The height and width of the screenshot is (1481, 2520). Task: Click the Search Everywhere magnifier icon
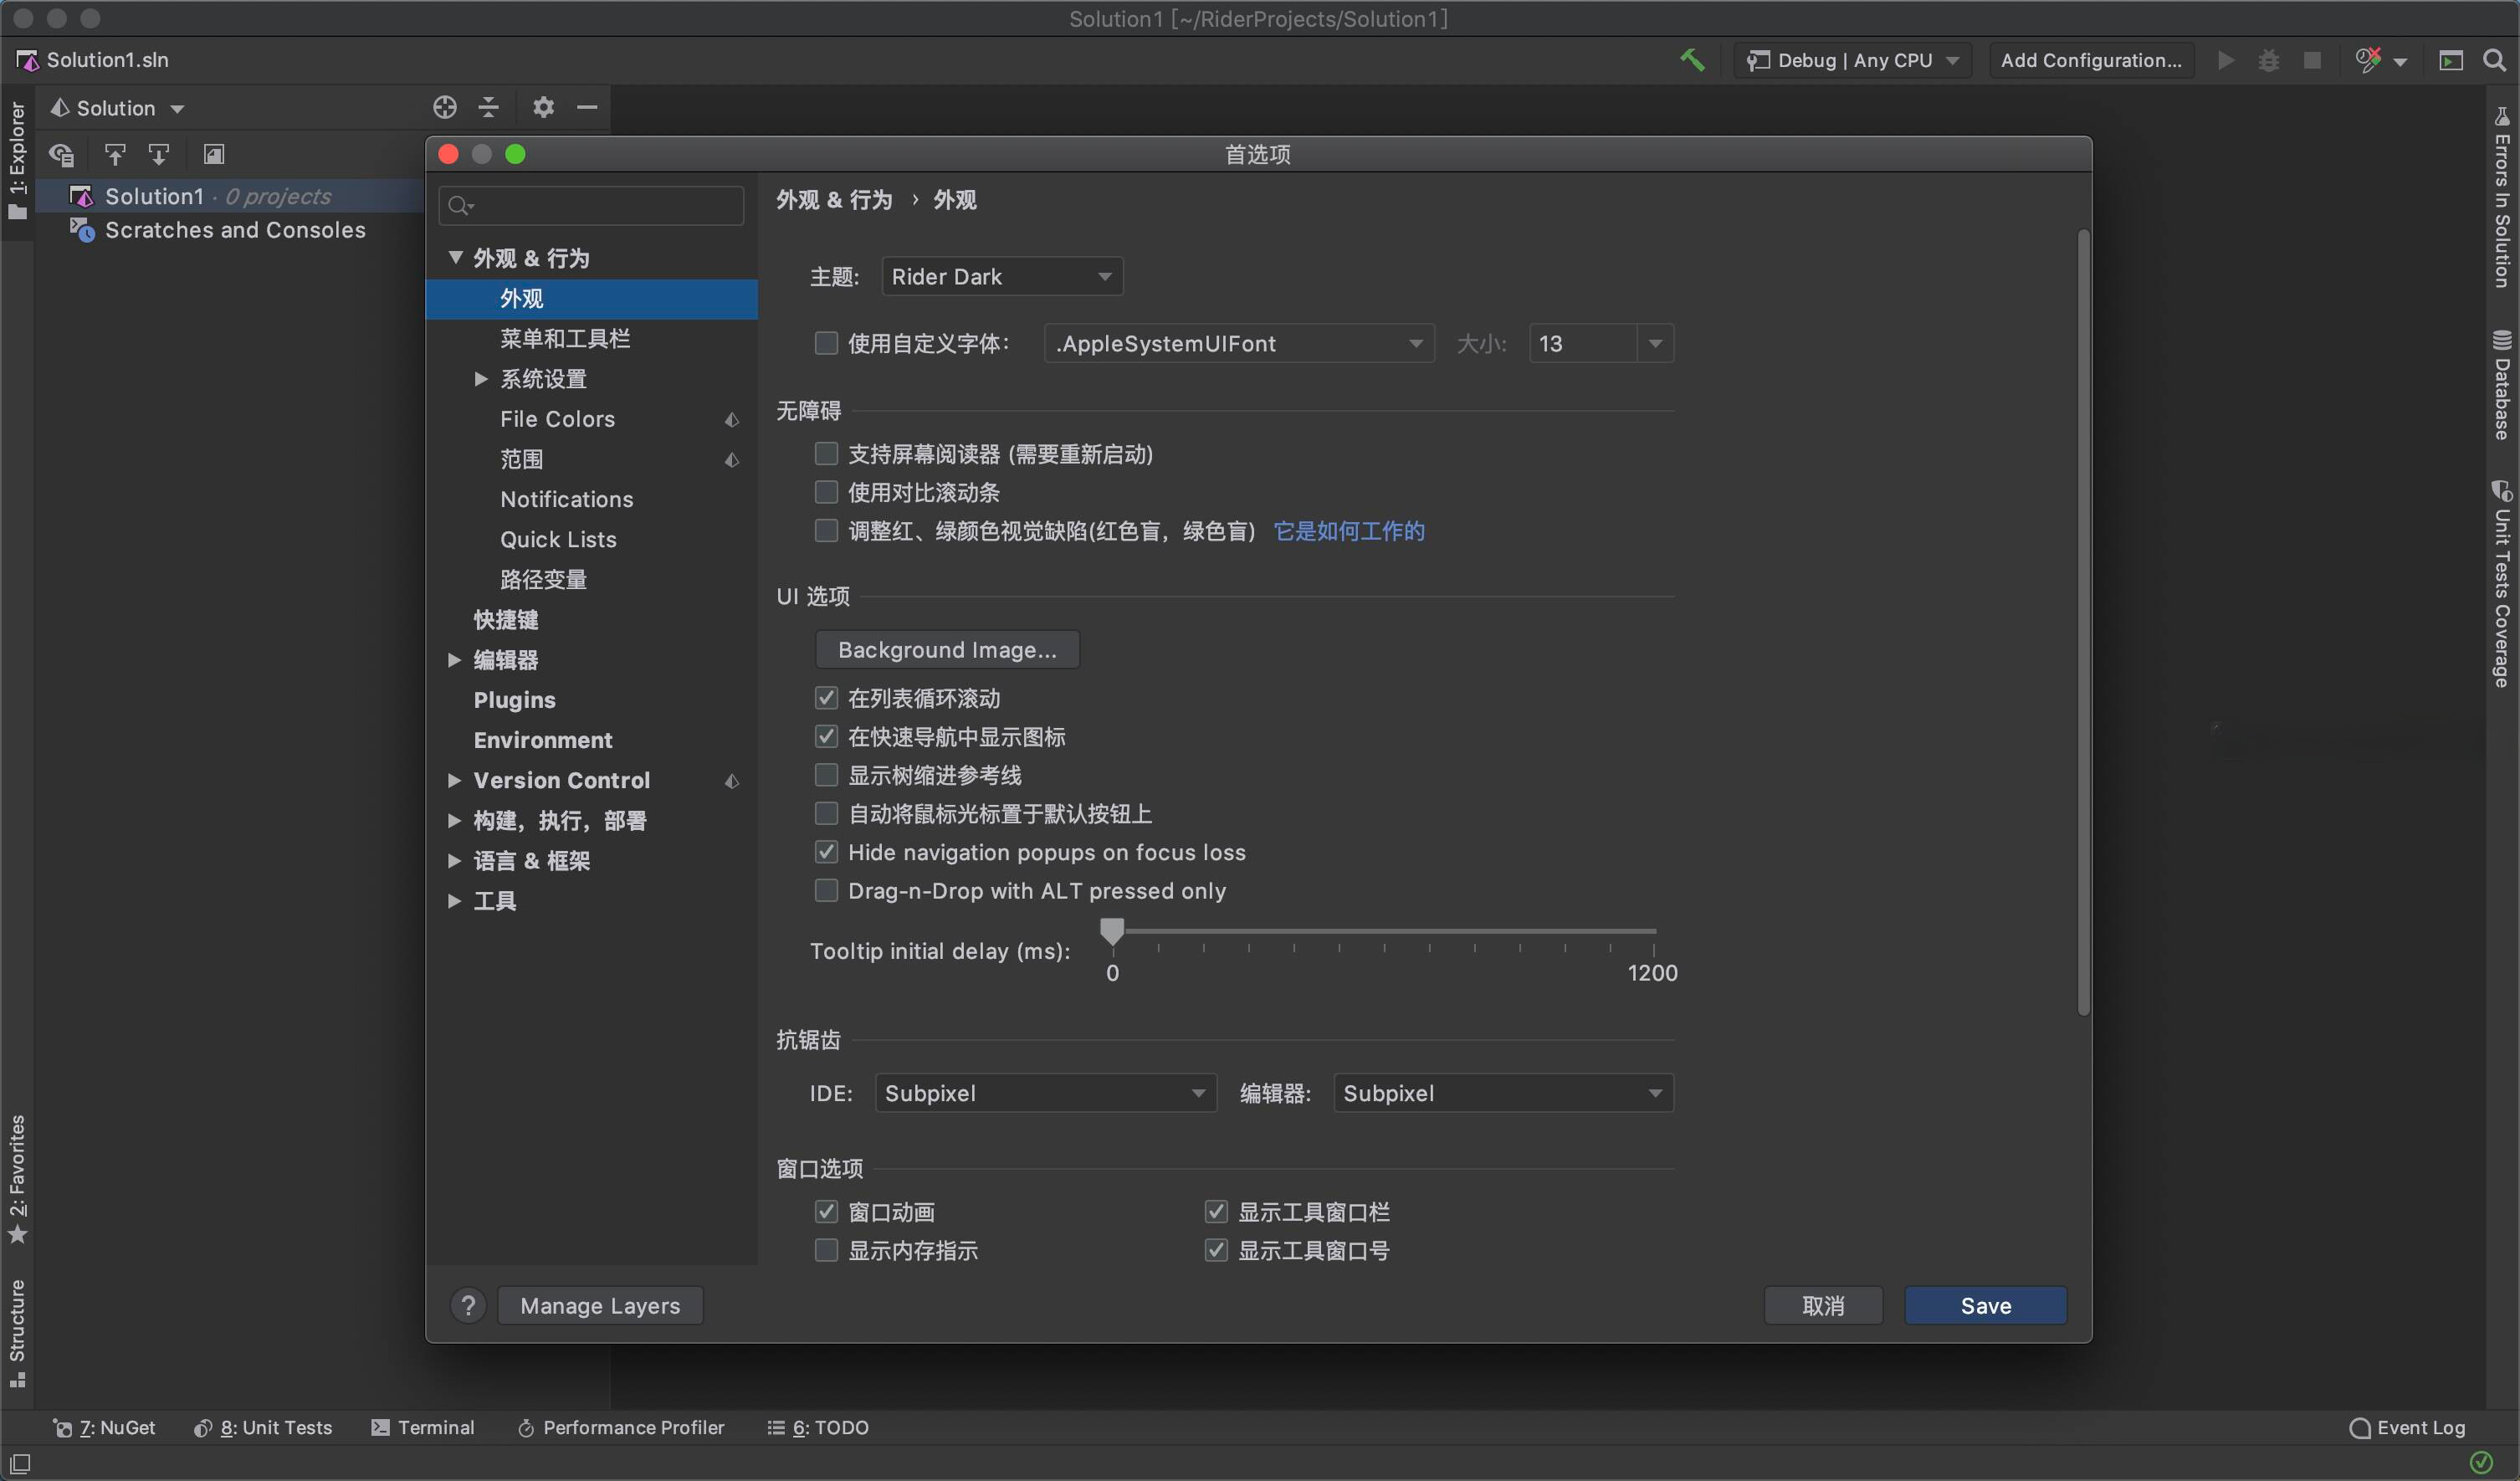2494,60
